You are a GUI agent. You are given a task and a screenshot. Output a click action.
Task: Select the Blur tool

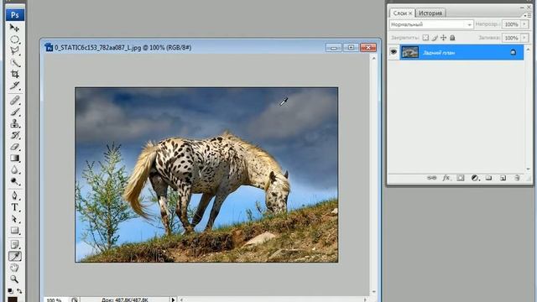(14, 169)
